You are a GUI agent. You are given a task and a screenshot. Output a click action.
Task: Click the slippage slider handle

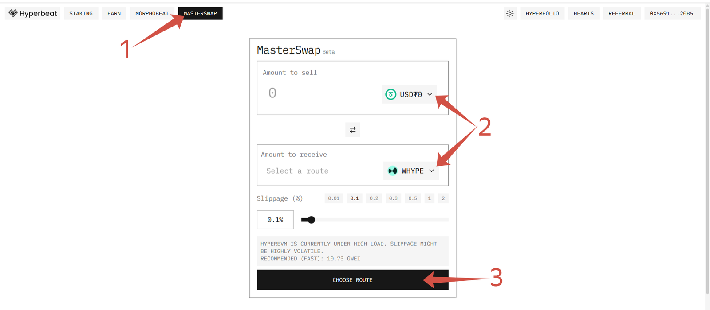coord(311,220)
